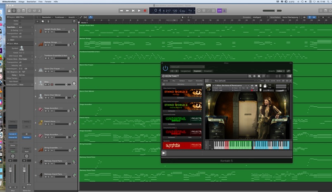
Task: Open the Fenster menu in menu bar
Action: [x=48, y=2]
